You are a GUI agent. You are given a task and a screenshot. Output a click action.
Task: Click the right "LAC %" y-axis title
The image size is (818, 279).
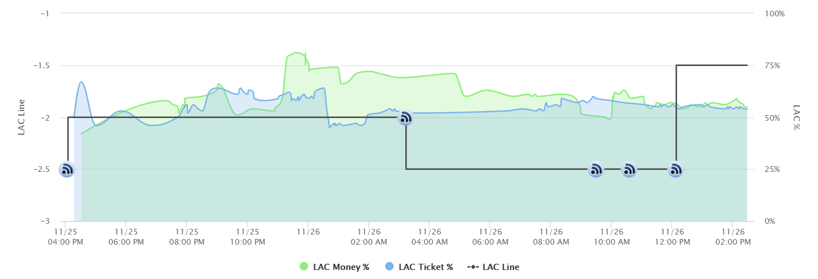tap(797, 117)
